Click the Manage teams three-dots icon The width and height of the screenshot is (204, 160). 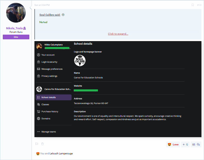[x=39, y=132]
